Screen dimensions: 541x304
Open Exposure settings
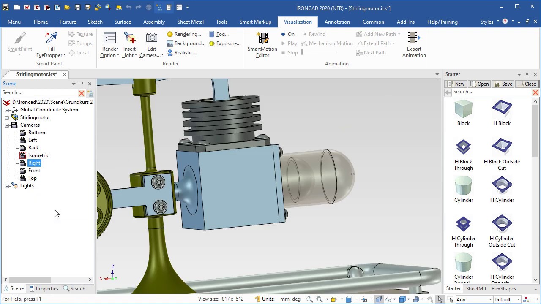pyautogui.click(x=224, y=43)
